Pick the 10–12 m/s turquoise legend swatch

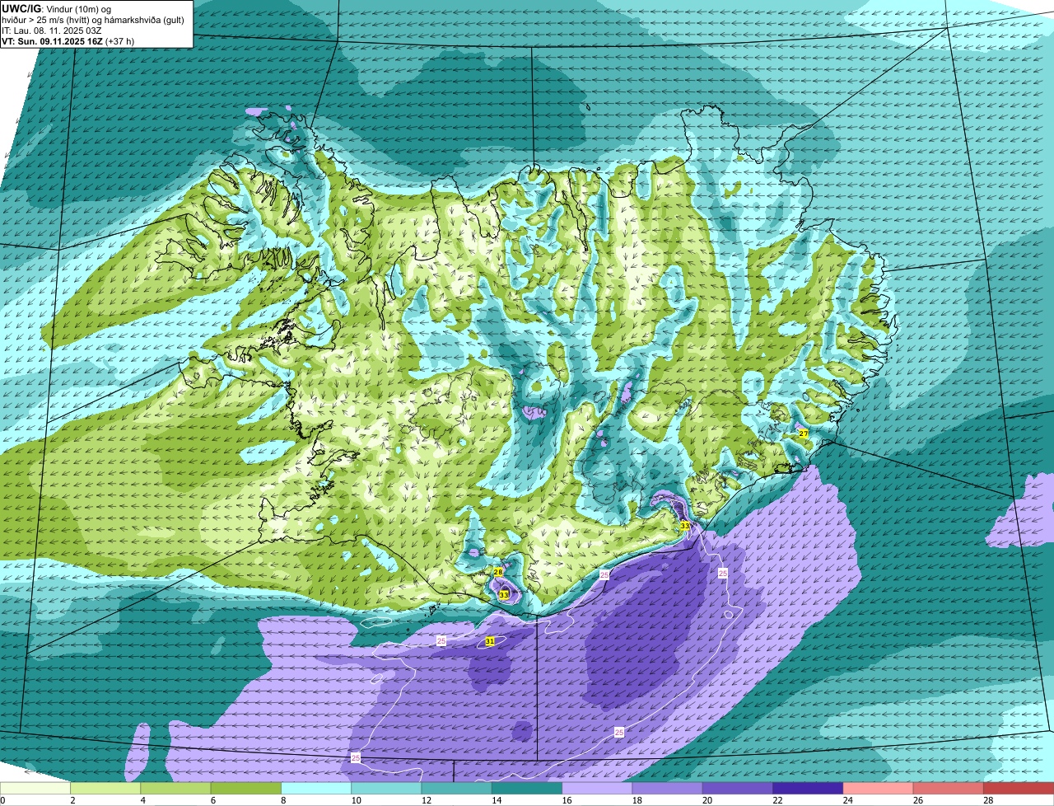(386, 788)
